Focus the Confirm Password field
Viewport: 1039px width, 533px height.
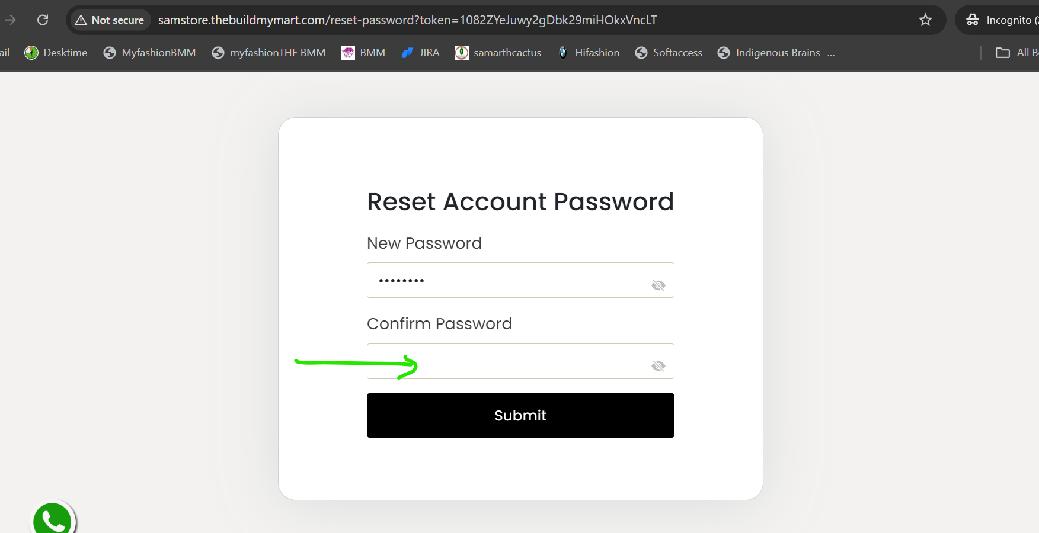pyautogui.click(x=520, y=361)
